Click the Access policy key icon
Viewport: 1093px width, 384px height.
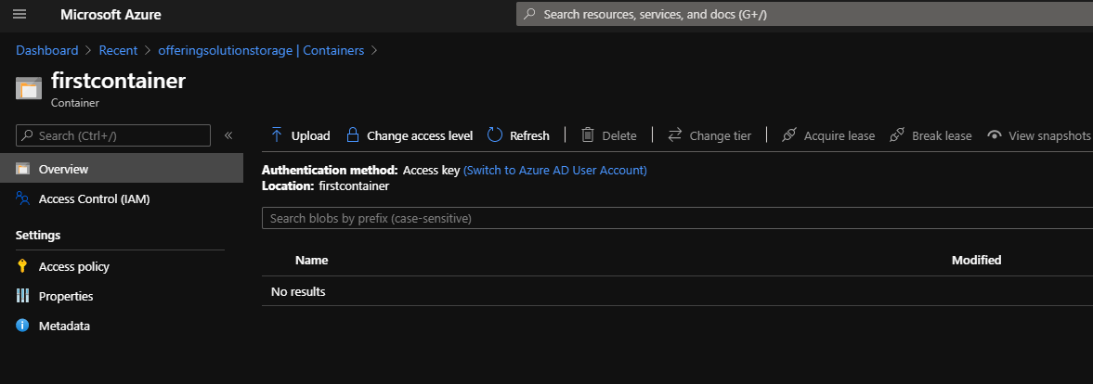(x=23, y=265)
